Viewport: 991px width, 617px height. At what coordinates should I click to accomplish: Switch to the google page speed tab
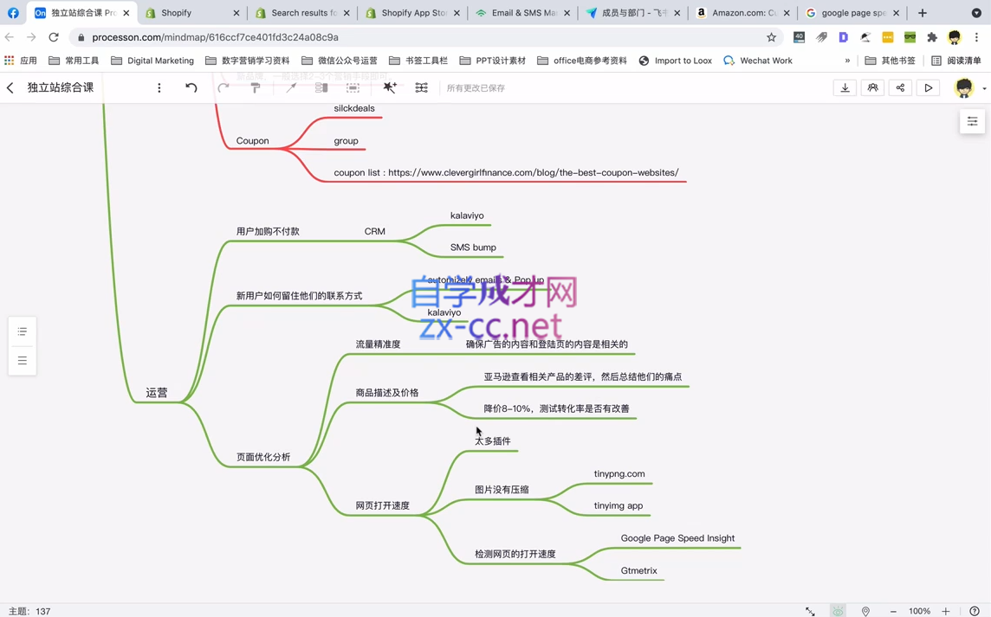[x=852, y=13]
